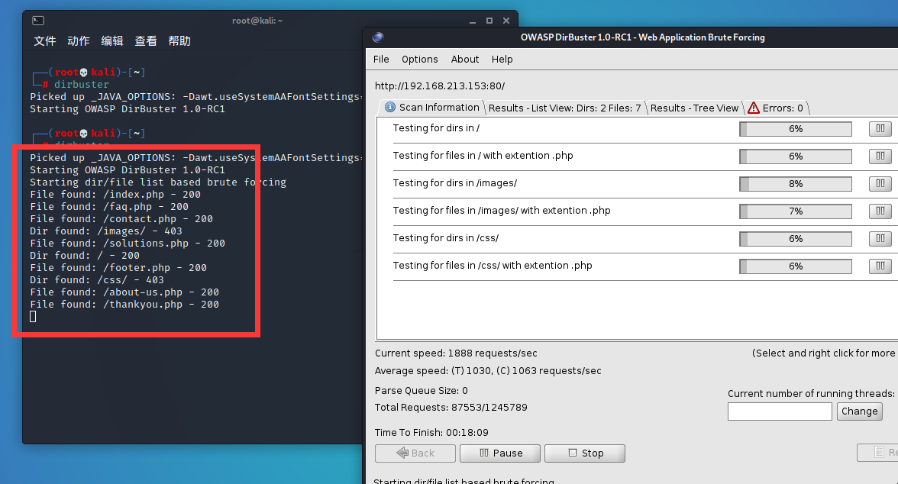The image size is (898, 484).
Task: Switch to the Scan Information tab
Action: 432,107
